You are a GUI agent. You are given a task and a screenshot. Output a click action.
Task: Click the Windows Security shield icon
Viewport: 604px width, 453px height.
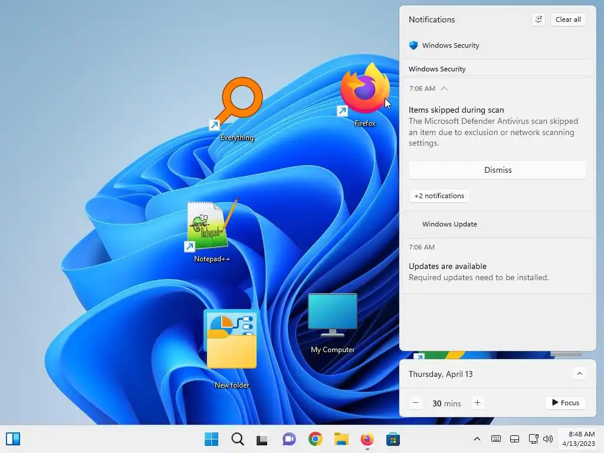[x=413, y=45]
